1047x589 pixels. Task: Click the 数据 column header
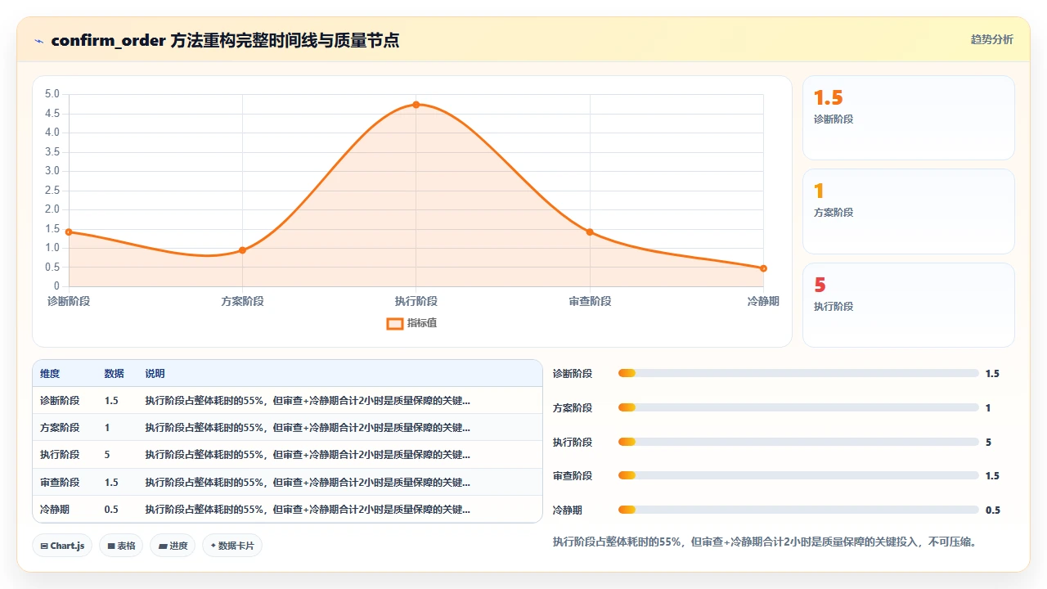[x=115, y=374]
